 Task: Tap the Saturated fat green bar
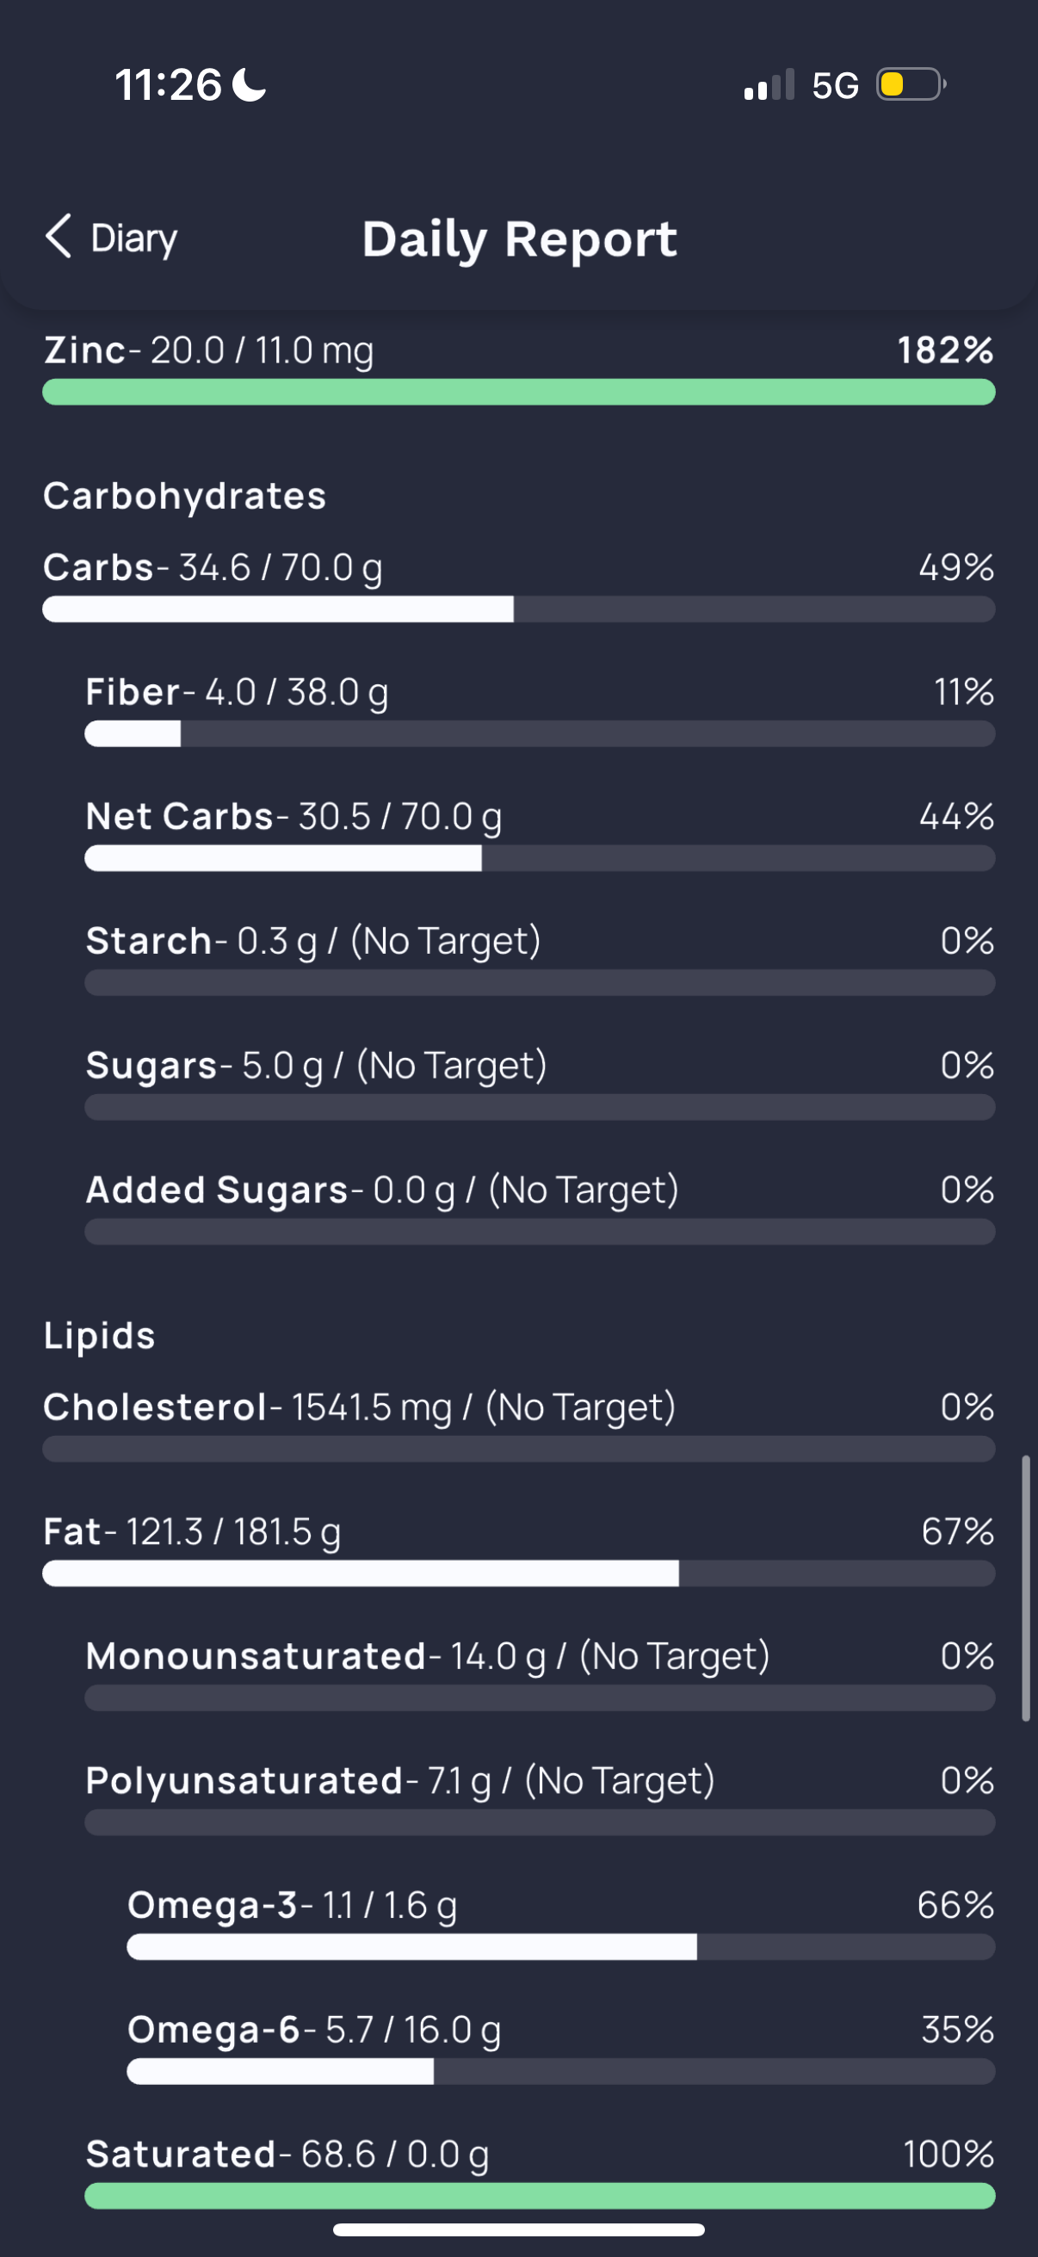540,2196
